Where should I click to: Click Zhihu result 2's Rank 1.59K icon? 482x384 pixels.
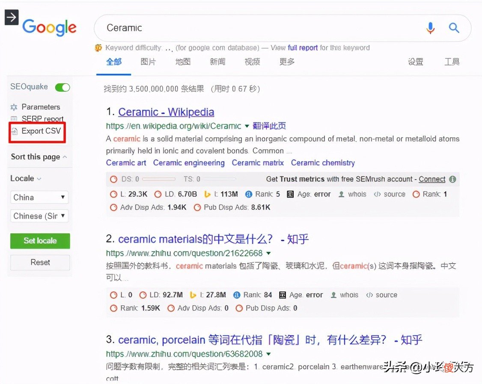114,308
